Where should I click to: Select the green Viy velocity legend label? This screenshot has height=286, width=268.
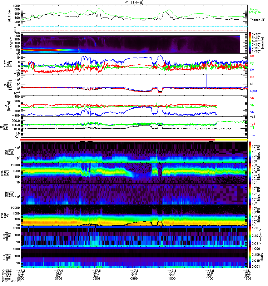252,105
